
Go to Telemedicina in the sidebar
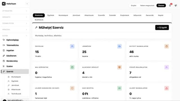click(x=15, y=45)
